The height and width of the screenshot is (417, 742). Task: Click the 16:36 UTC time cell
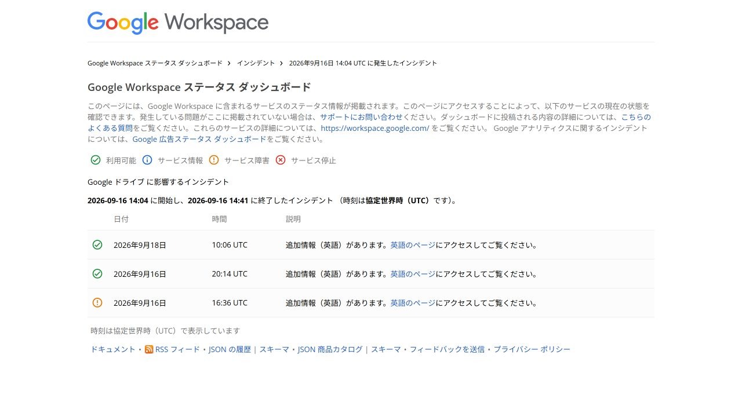click(230, 303)
